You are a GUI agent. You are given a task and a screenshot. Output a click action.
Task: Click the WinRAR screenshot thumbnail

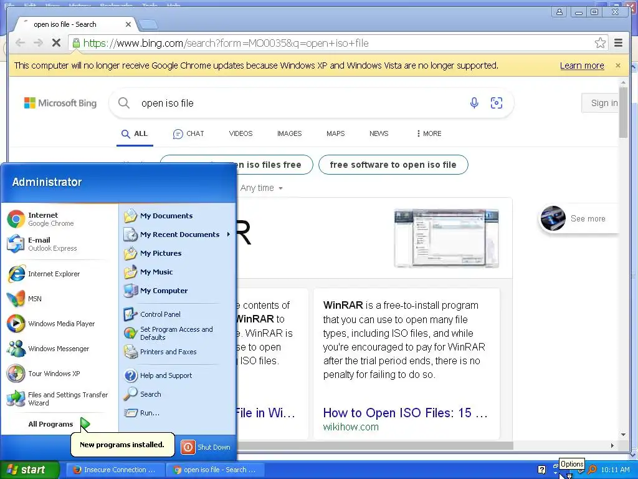446,238
